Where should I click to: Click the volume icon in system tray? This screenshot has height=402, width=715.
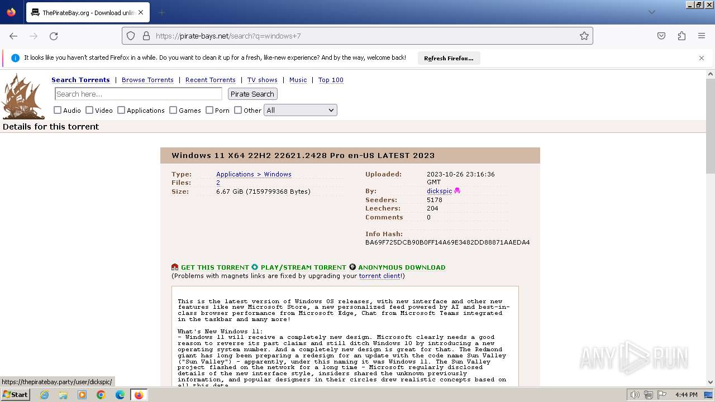(635, 395)
